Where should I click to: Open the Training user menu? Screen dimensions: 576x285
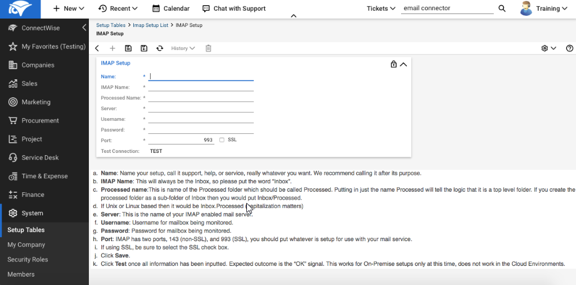coord(551,8)
